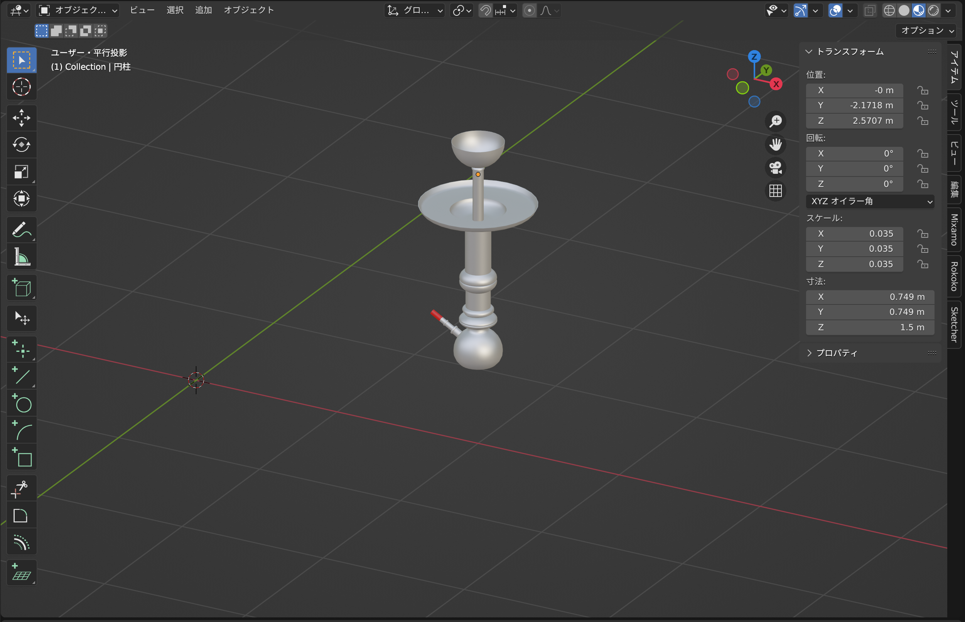This screenshot has height=622, width=965.
Task: Select the Measure tool
Action: (22, 257)
